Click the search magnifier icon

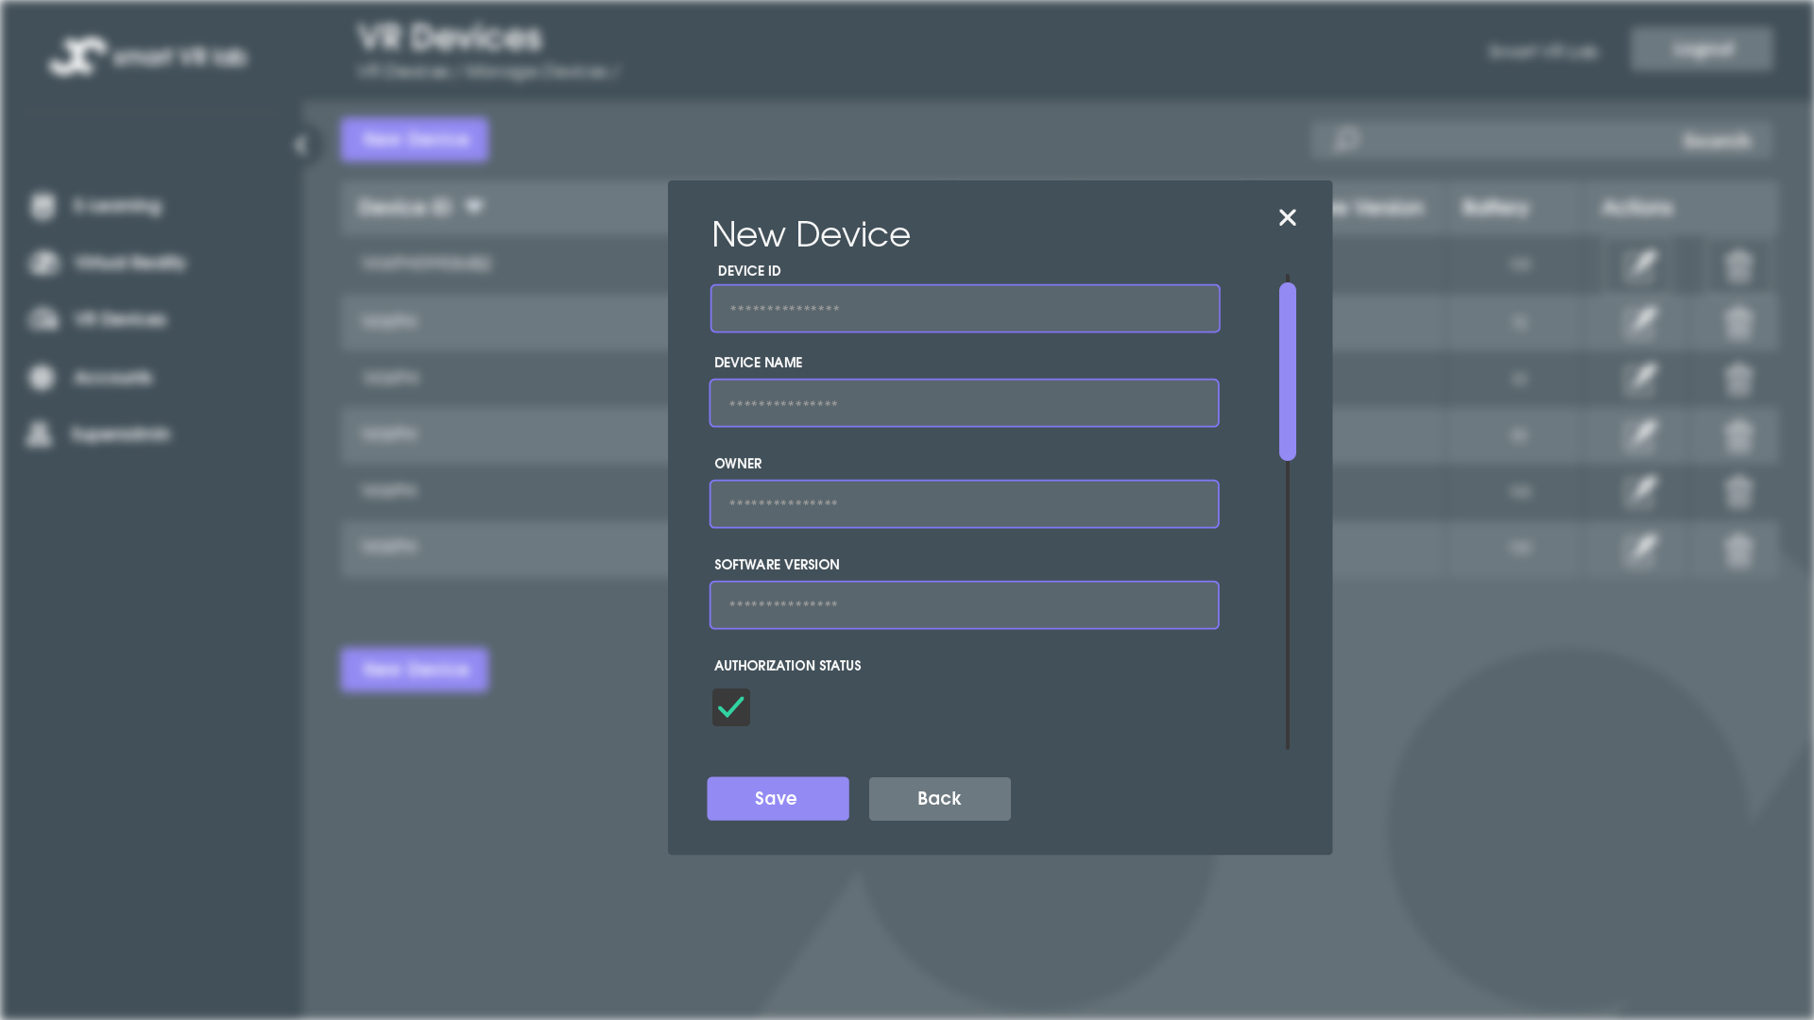(1346, 140)
